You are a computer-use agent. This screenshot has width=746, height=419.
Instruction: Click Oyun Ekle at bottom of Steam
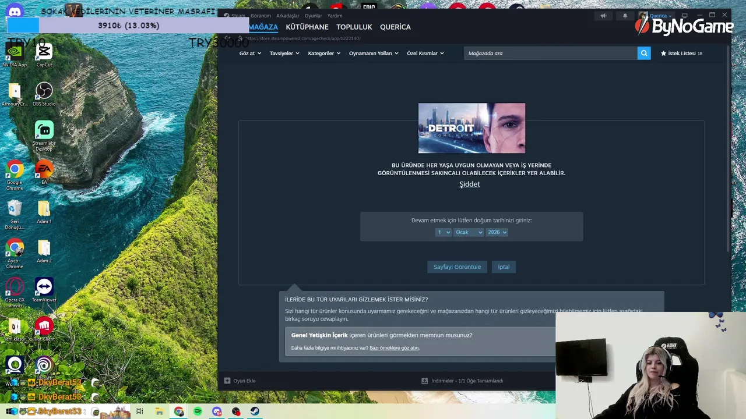pos(240,381)
